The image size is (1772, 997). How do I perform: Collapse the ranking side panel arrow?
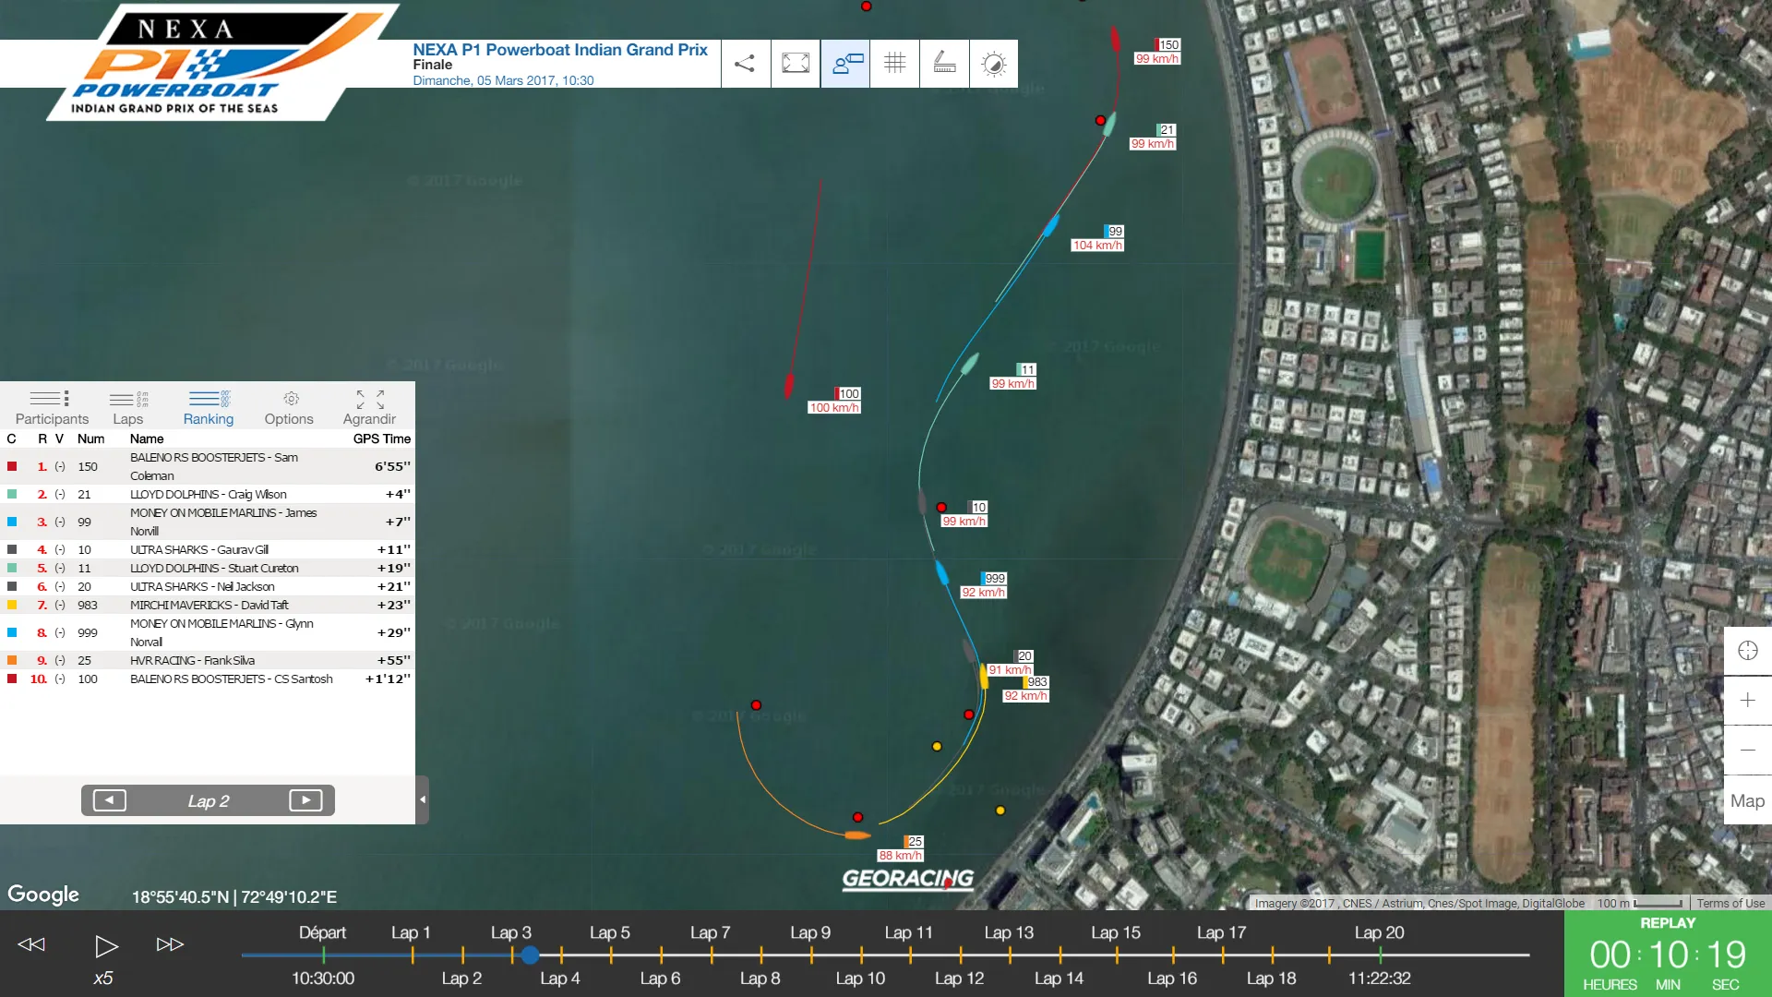point(423,799)
